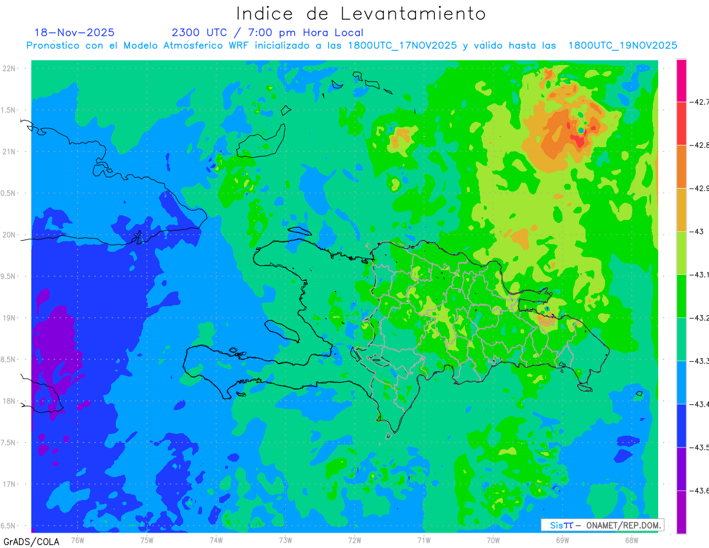
Task: Click the "73W" longitude label
Action: point(285,540)
